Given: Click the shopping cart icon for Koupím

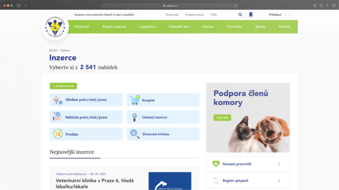Looking at the screenshot, I should (135, 100).
